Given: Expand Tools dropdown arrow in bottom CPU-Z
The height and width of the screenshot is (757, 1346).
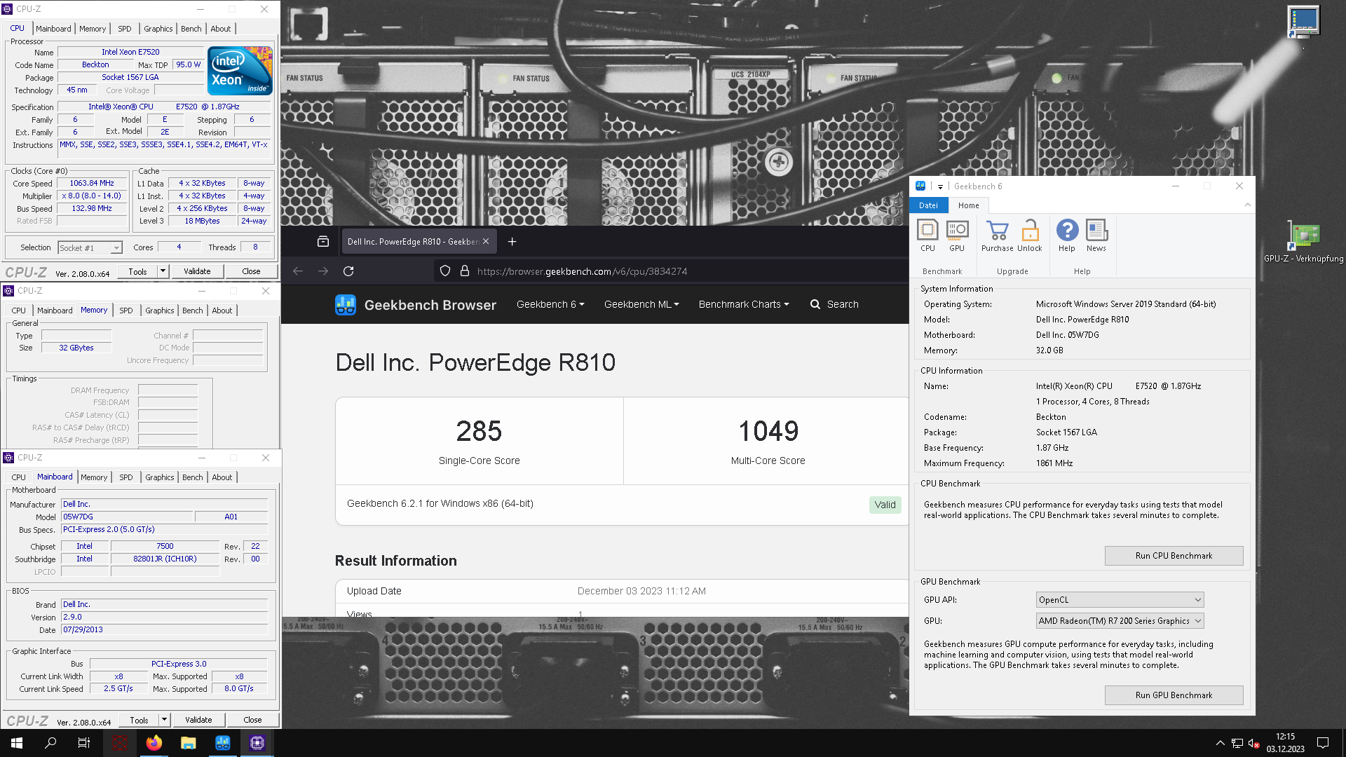Looking at the screenshot, I should (x=165, y=720).
